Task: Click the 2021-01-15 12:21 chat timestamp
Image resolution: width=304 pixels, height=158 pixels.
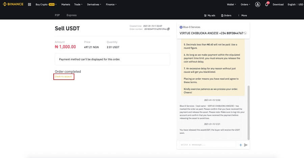Action: (212, 124)
